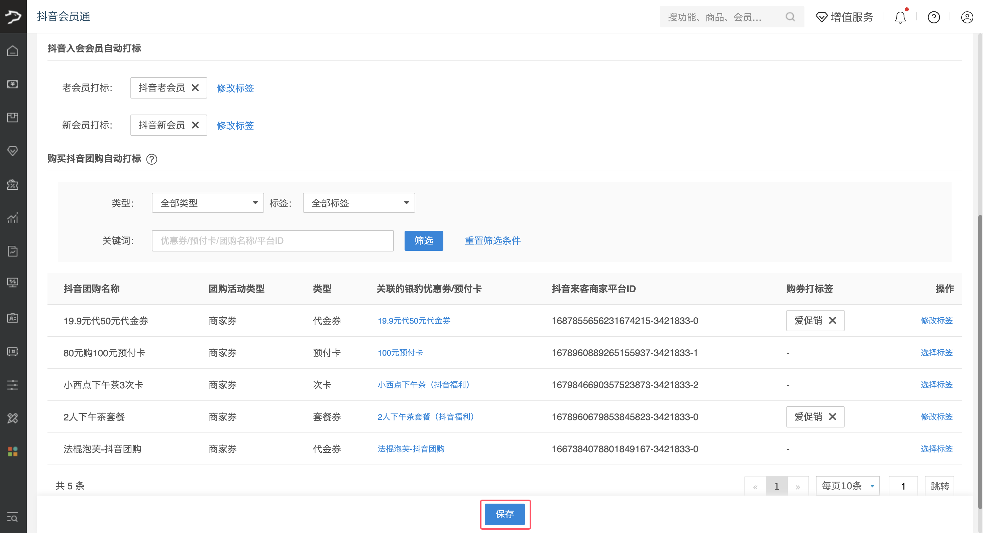
Task: Remove 爱促销 tag from 2人下午茶套餐 row
Action: 832,417
